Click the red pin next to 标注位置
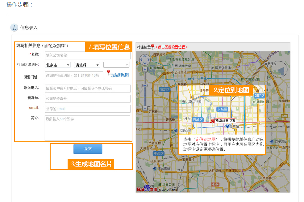 point(152,47)
